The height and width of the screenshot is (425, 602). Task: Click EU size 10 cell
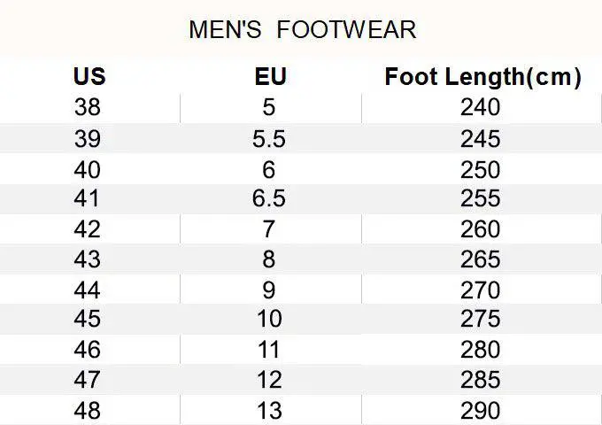coord(269,319)
